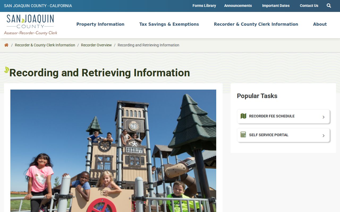Open the search magnifier icon
The image size is (340, 212).
(329, 6)
